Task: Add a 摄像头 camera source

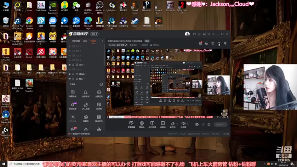Action: pyautogui.click(x=142, y=125)
